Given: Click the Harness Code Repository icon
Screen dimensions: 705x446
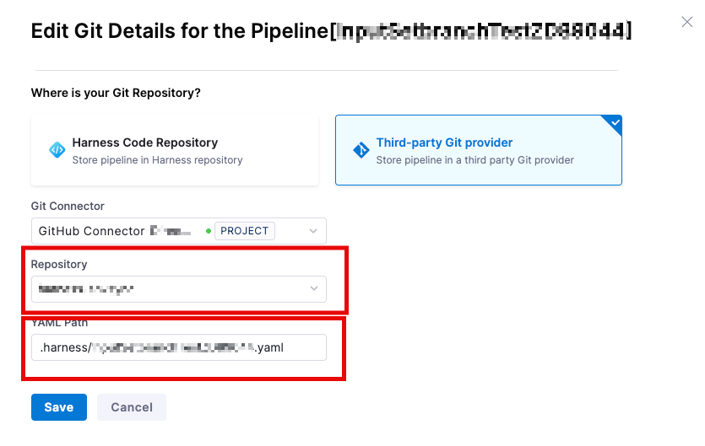Looking at the screenshot, I should pyautogui.click(x=57, y=150).
